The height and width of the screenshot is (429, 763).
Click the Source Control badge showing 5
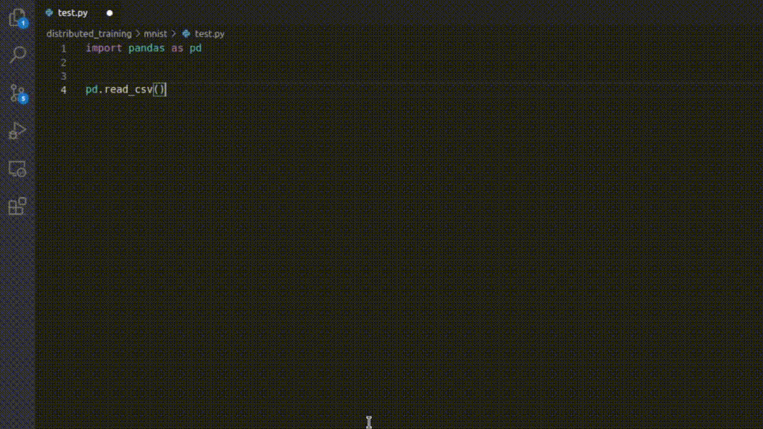(23, 100)
